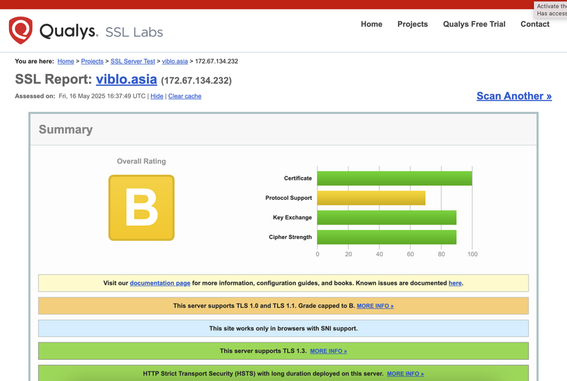Viewport: 567px width, 381px height.
Task: Click the green Key Exchange score bar
Action: pyautogui.click(x=386, y=218)
